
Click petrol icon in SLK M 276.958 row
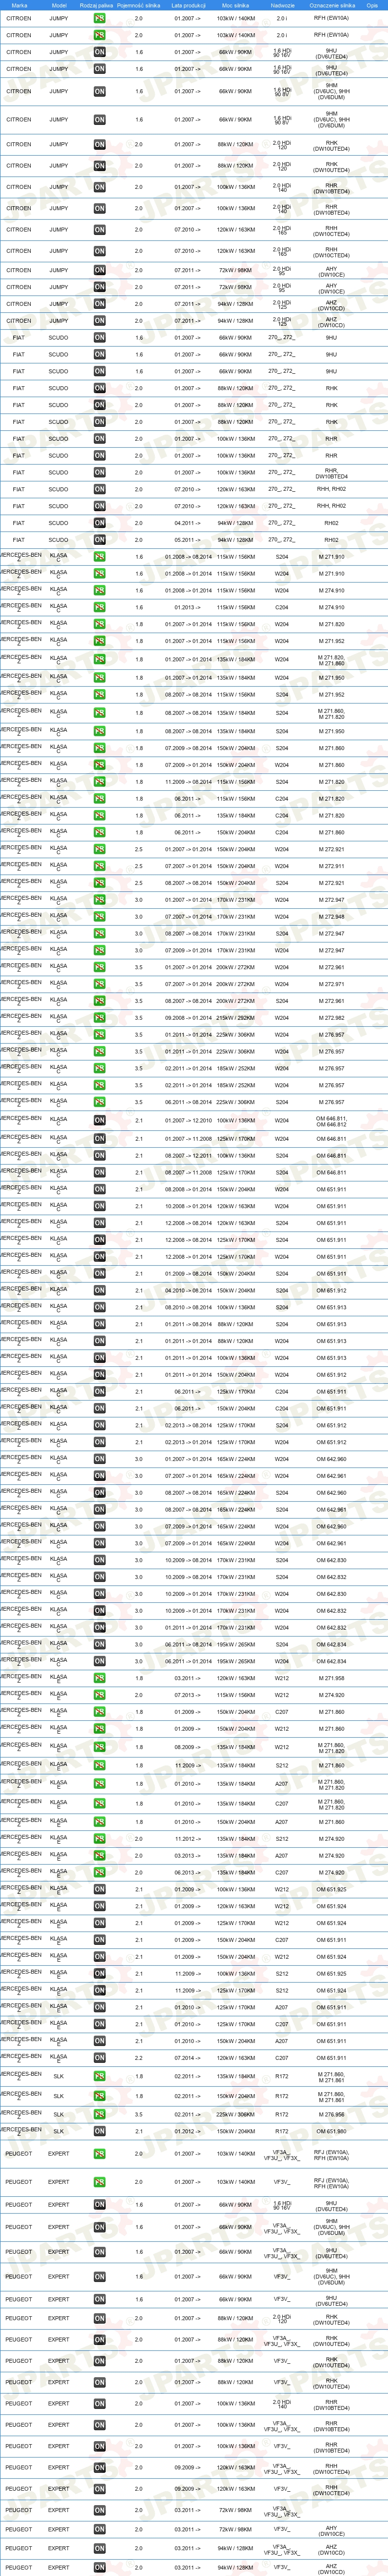point(99,2115)
